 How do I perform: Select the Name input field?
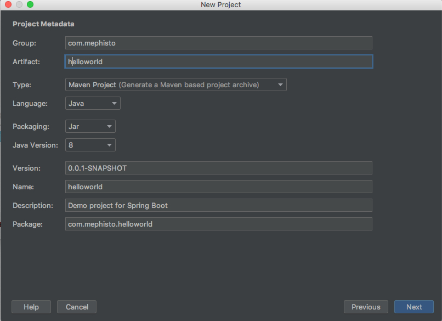218,187
